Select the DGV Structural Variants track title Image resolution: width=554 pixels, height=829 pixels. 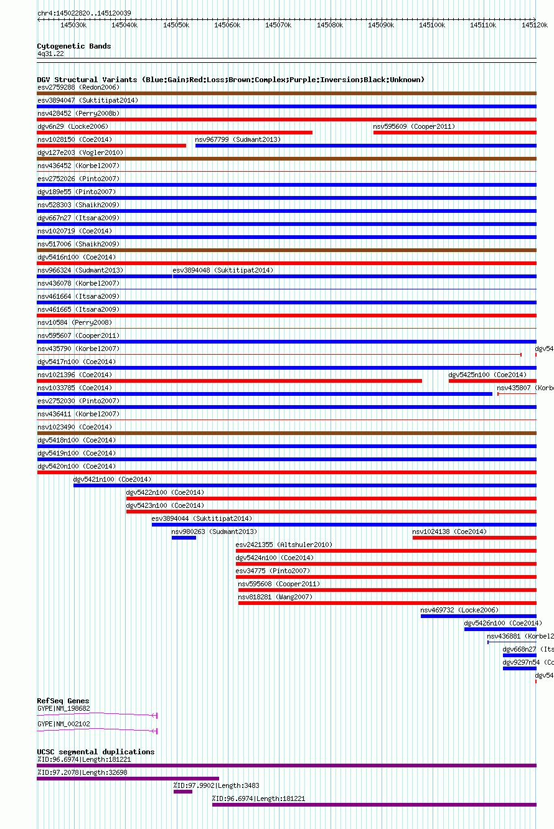click(x=231, y=80)
